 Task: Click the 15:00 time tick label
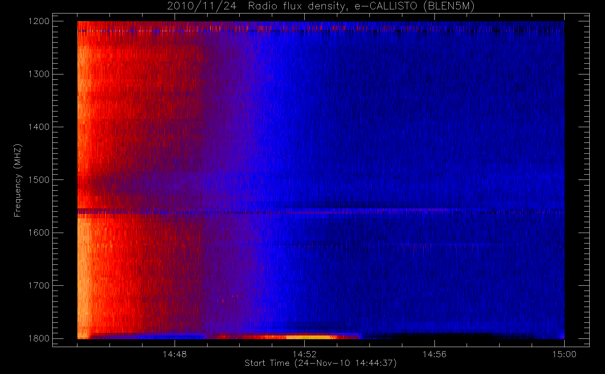point(564,354)
